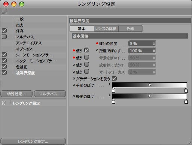Enable 使う checkbox for オートフォーカス
Screen dimensions: 192x145
[x=86, y=72]
